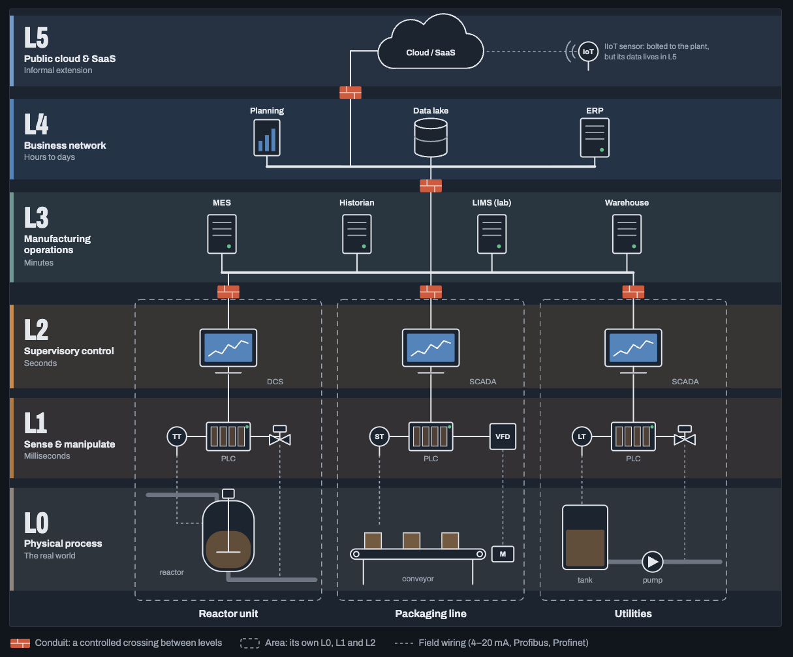
Task: Click the L2 level heading
Action: pyautogui.click(x=37, y=329)
